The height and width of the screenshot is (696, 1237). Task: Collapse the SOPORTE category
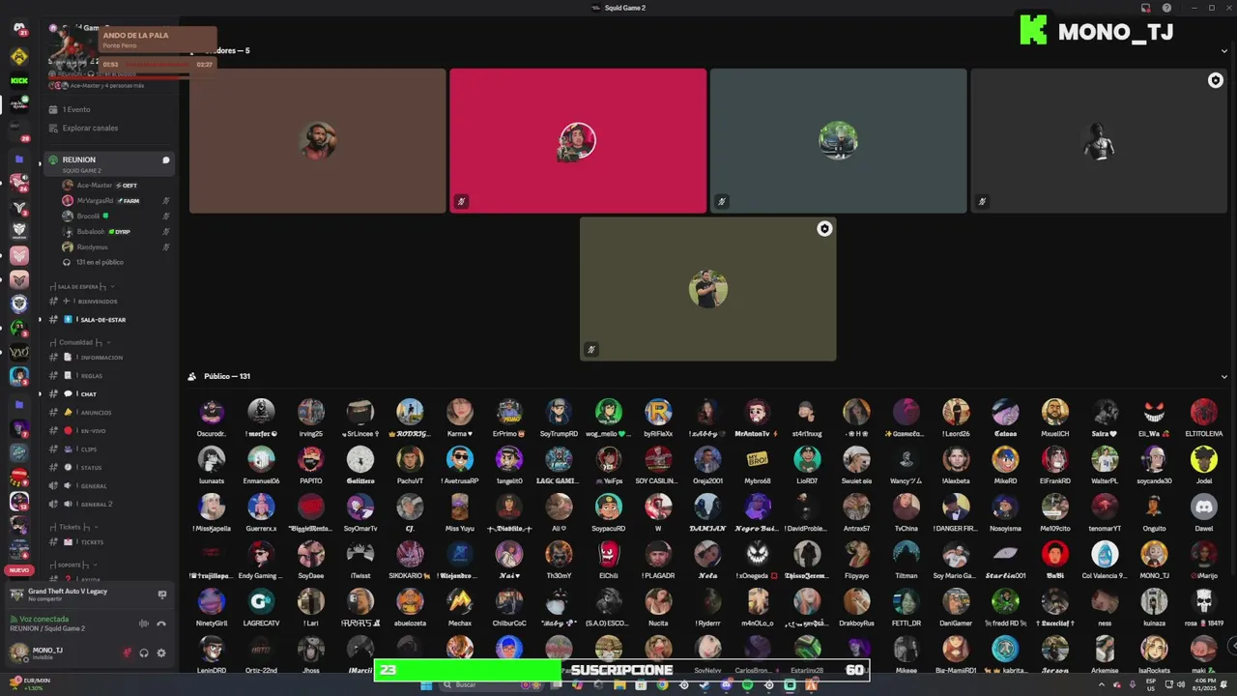(x=72, y=565)
